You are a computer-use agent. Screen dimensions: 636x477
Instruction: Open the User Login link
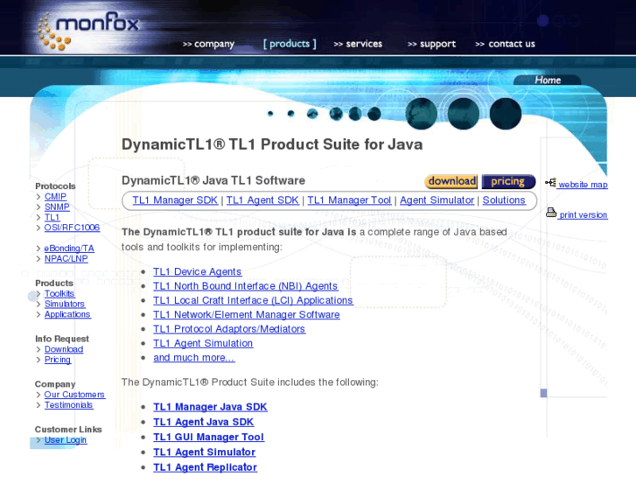(66, 440)
